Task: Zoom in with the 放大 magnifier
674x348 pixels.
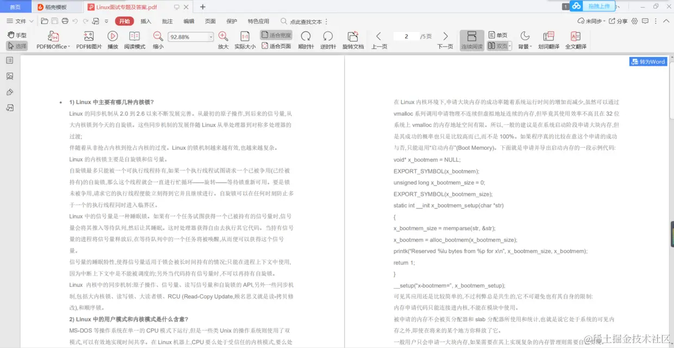Action: click(x=223, y=40)
